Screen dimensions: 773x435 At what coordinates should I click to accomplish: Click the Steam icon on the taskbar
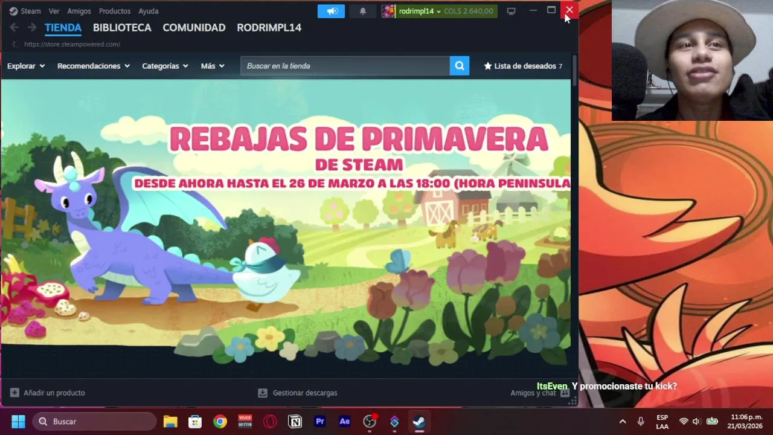click(419, 421)
